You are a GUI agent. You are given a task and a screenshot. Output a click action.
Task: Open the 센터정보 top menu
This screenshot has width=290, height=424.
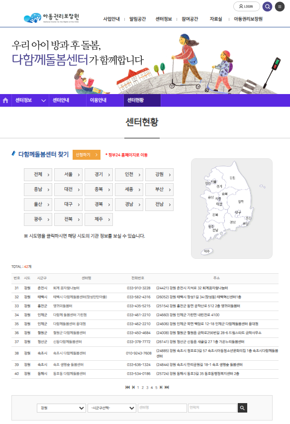point(164,19)
